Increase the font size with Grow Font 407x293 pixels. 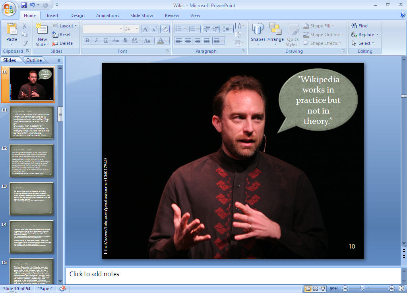[145, 29]
